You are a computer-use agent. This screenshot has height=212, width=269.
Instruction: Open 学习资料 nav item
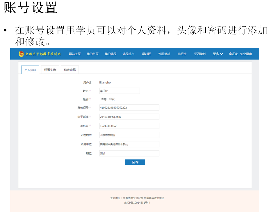(200, 54)
